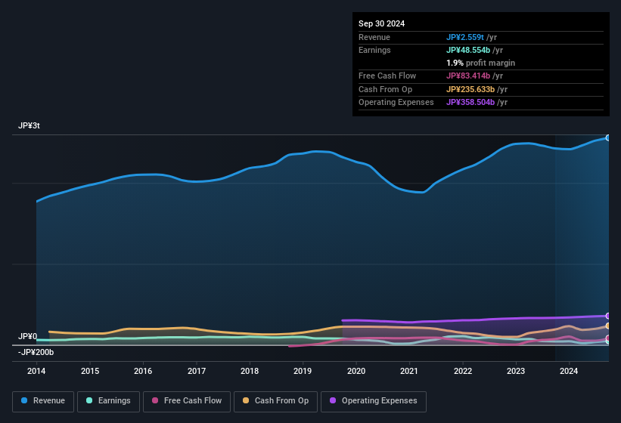Toggle the Free Cash Flow legend button
Viewport: 621px width, 423px height.
(187, 401)
